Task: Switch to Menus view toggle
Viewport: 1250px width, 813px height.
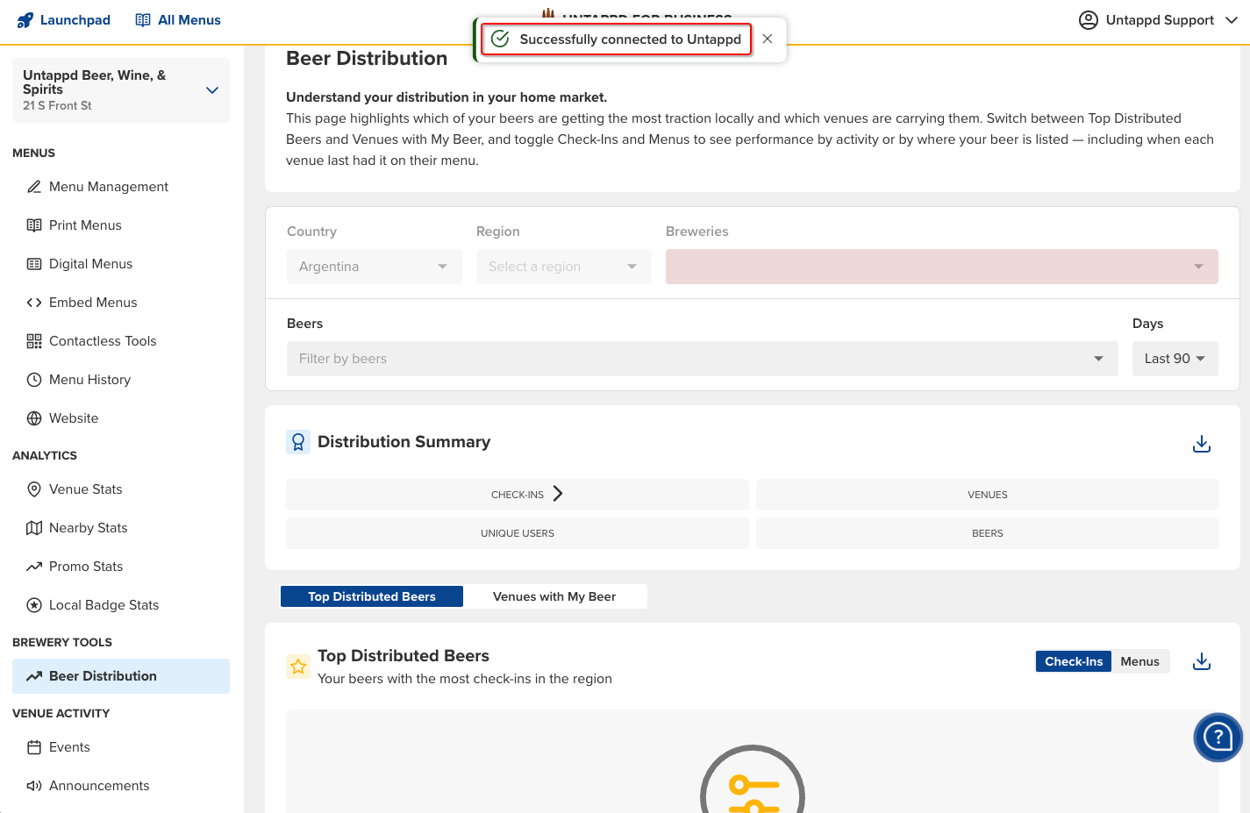Action: (1139, 661)
